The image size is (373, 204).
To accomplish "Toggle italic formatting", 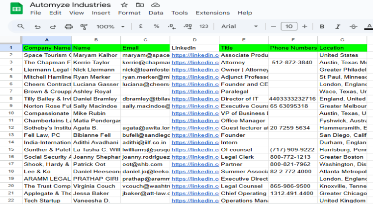I will [338, 26].
